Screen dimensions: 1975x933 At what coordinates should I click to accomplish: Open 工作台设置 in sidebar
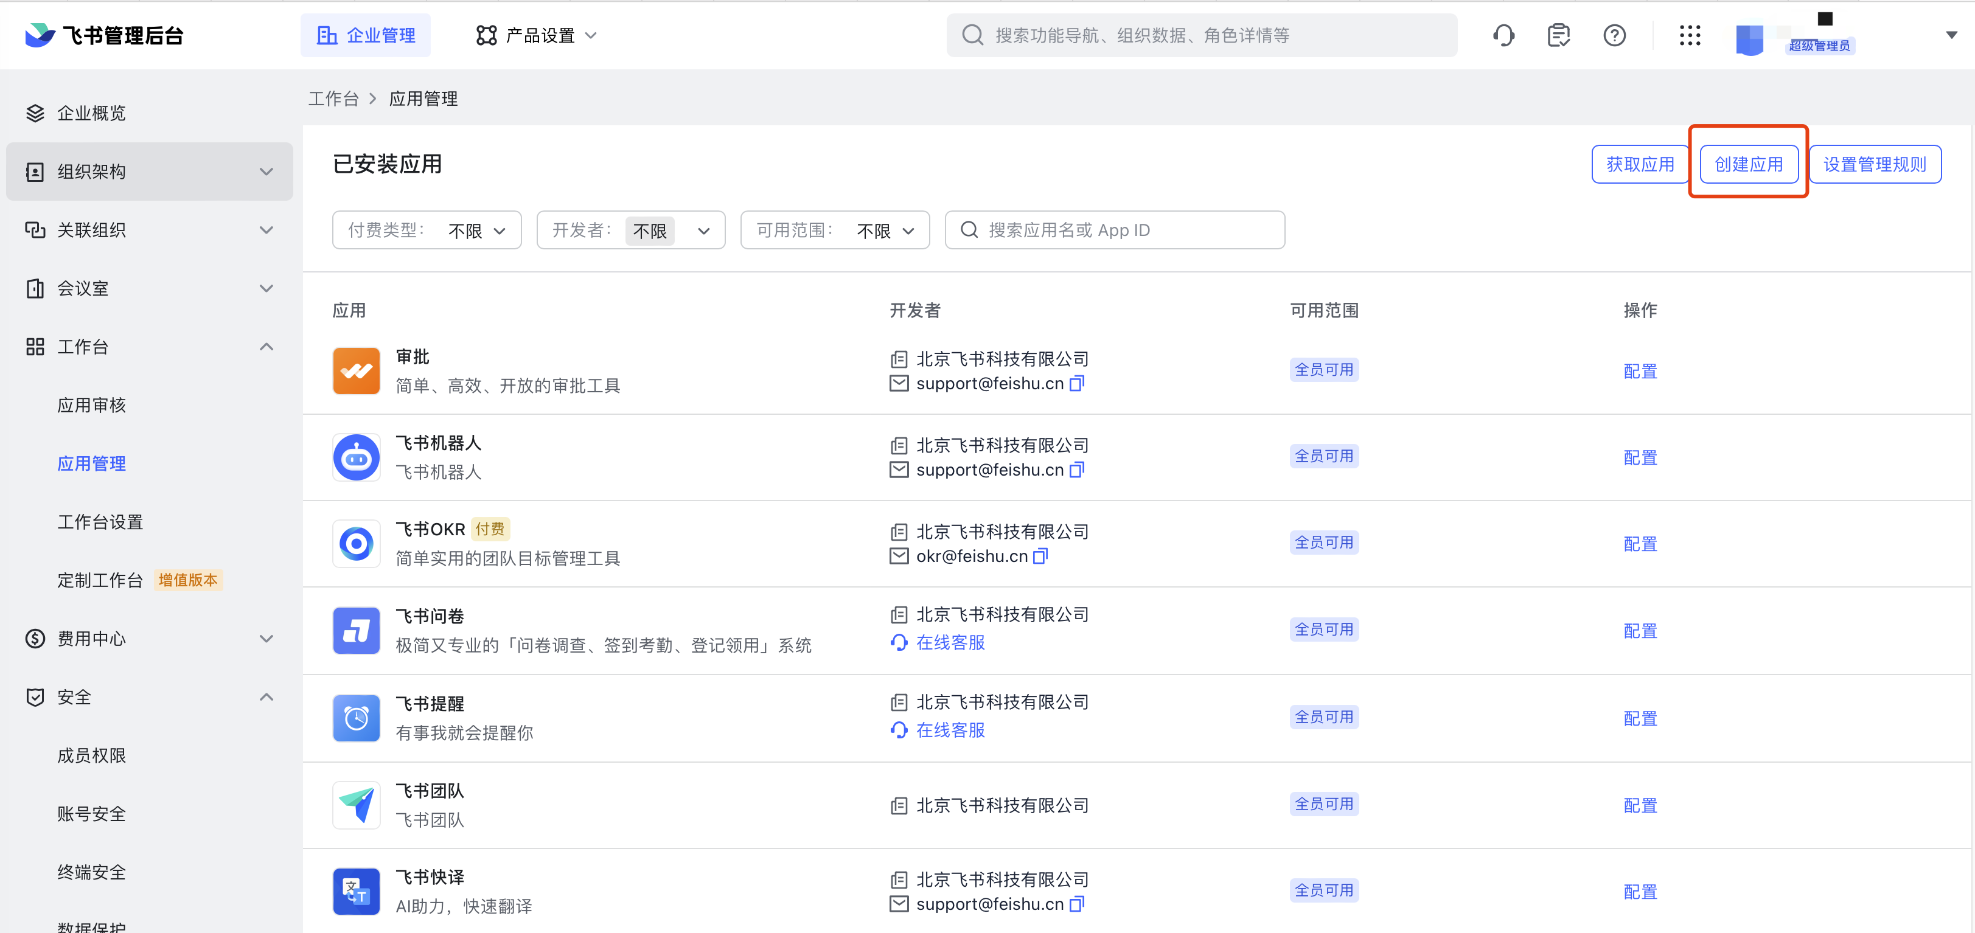(x=100, y=522)
